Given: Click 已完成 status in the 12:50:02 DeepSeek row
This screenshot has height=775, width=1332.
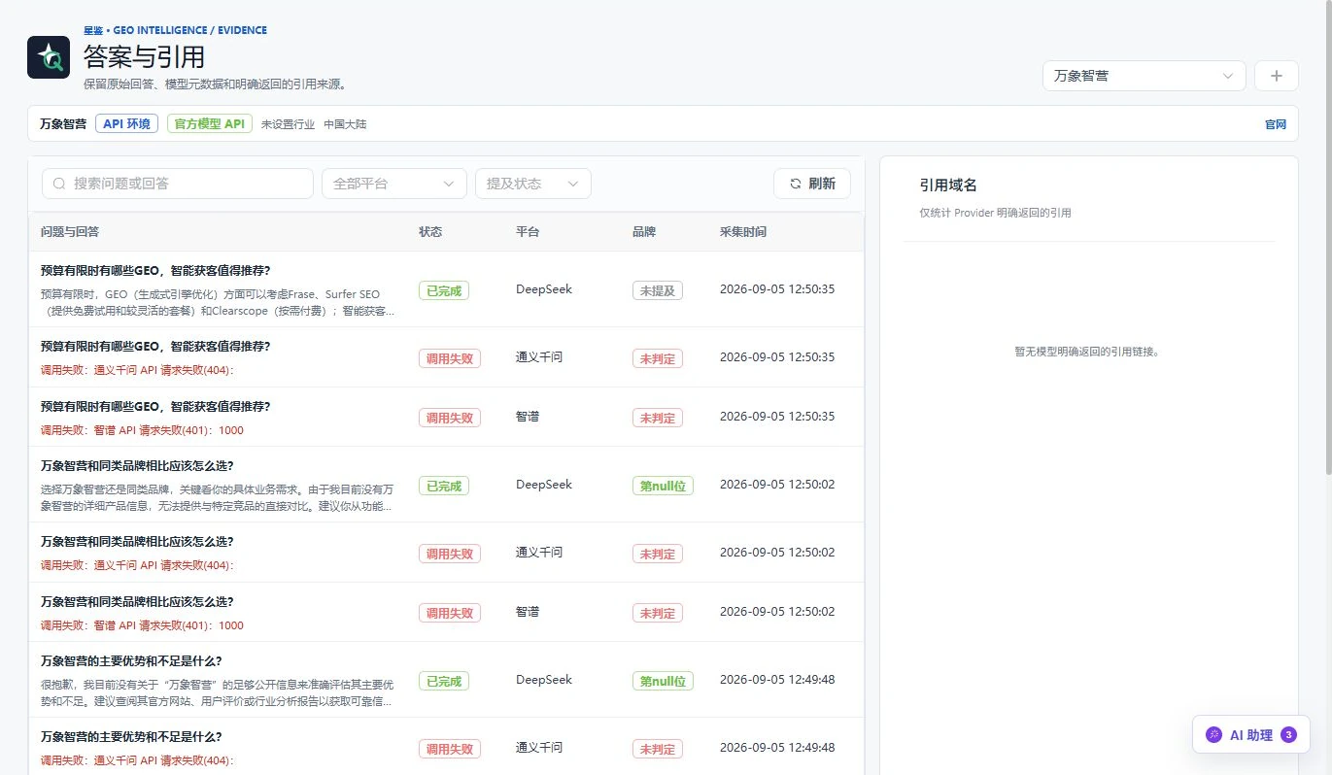Looking at the screenshot, I should coord(444,486).
